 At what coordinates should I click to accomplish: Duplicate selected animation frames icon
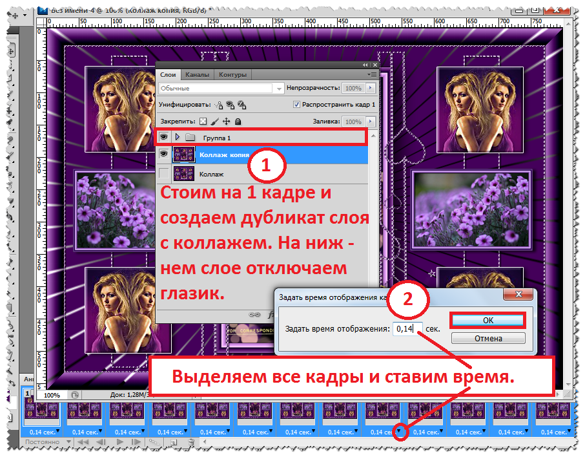point(174,442)
